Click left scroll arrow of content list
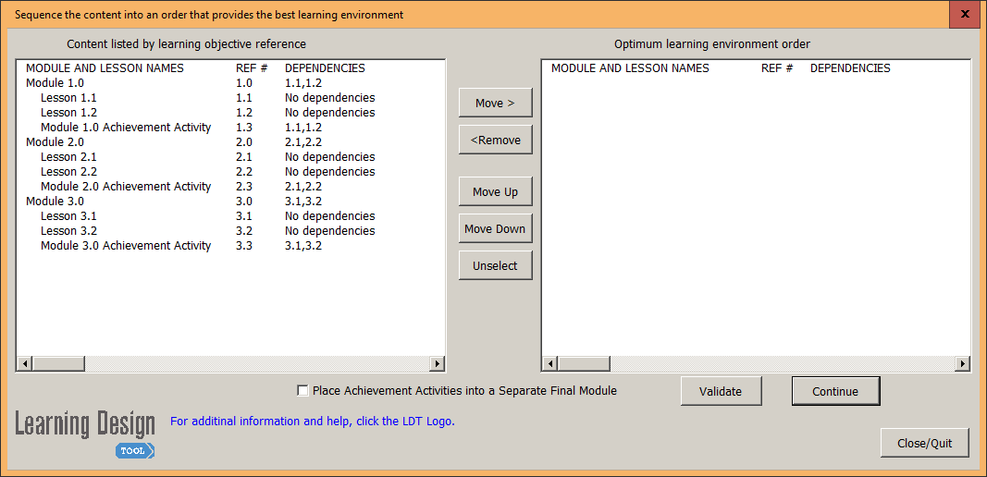The height and width of the screenshot is (477, 987). (25, 363)
